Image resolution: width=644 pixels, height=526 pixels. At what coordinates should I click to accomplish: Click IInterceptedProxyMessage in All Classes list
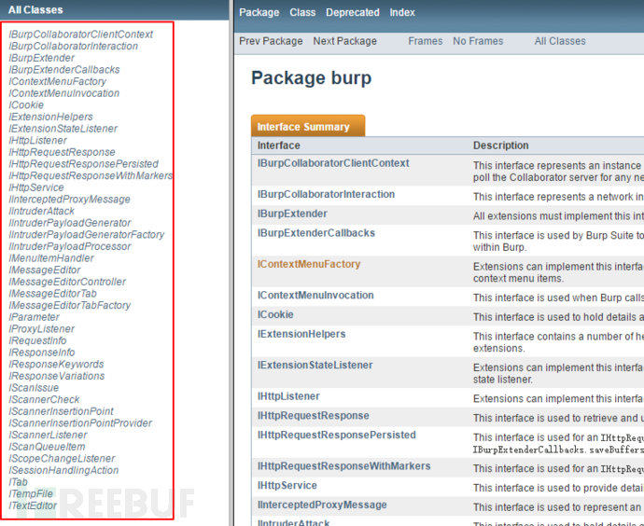point(69,200)
